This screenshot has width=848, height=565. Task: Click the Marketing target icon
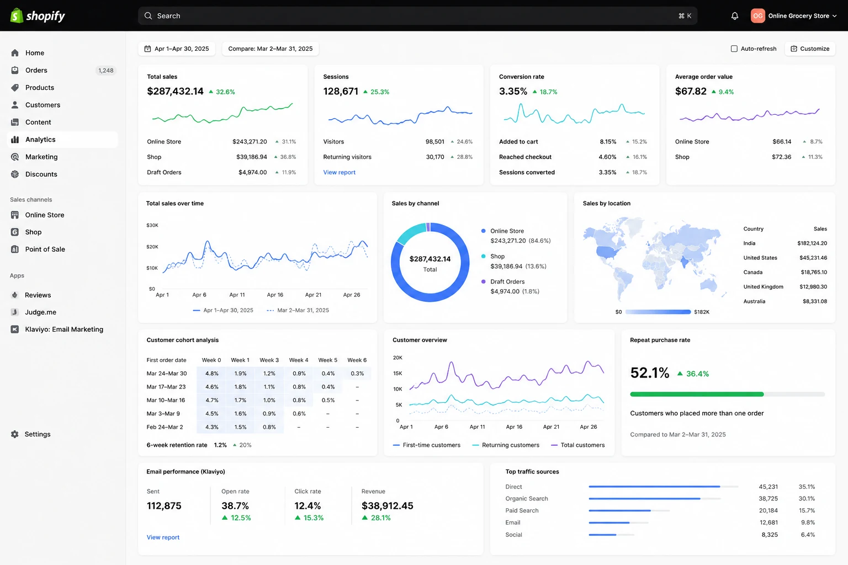click(15, 157)
